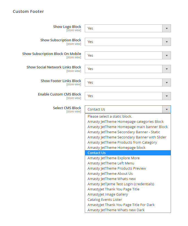188x226 pixels.
Task: Click Show Social Network Links Block arrow
Action: 166,69
